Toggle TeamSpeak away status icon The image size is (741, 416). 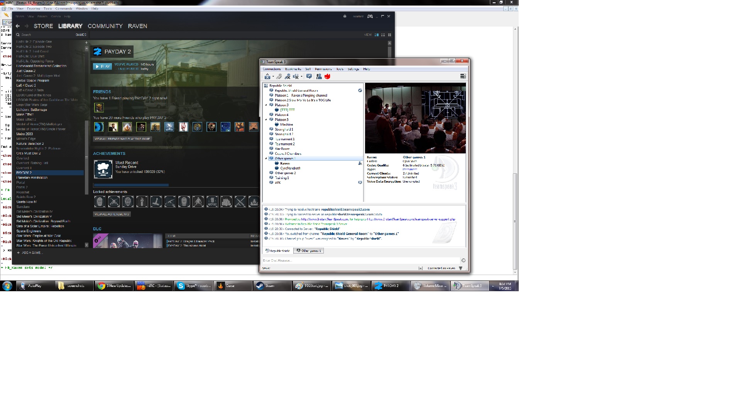267,77
